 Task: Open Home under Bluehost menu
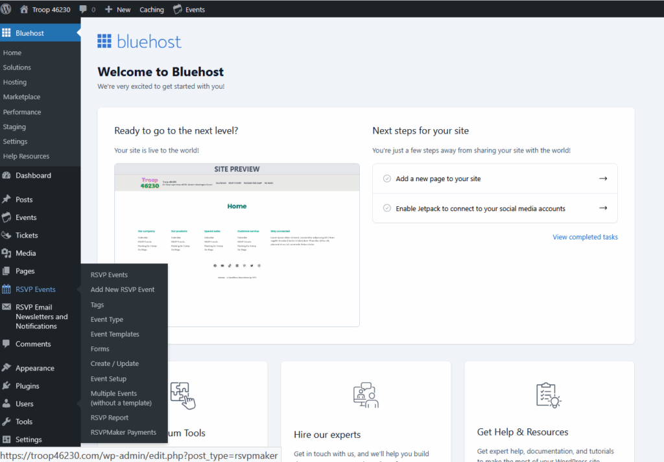point(12,53)
